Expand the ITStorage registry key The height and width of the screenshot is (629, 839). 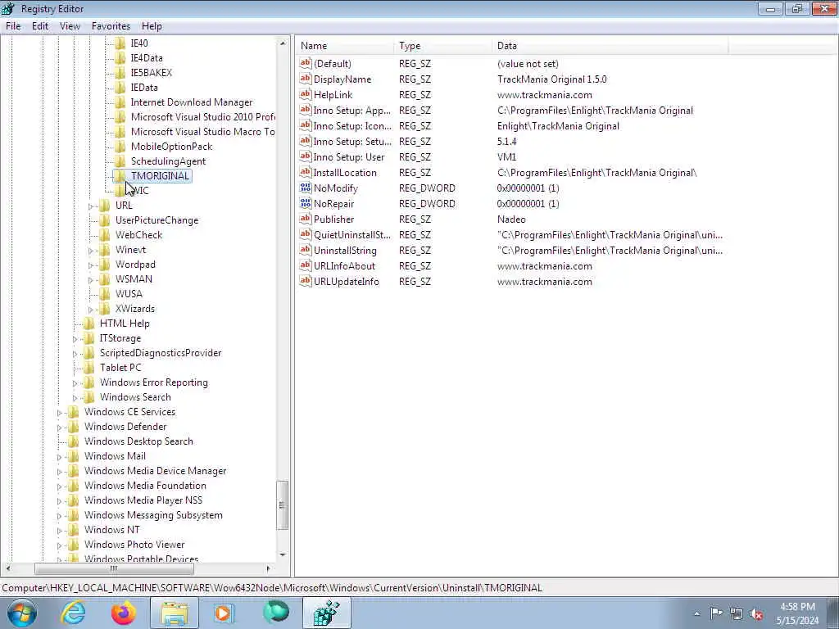pos(75,338)
